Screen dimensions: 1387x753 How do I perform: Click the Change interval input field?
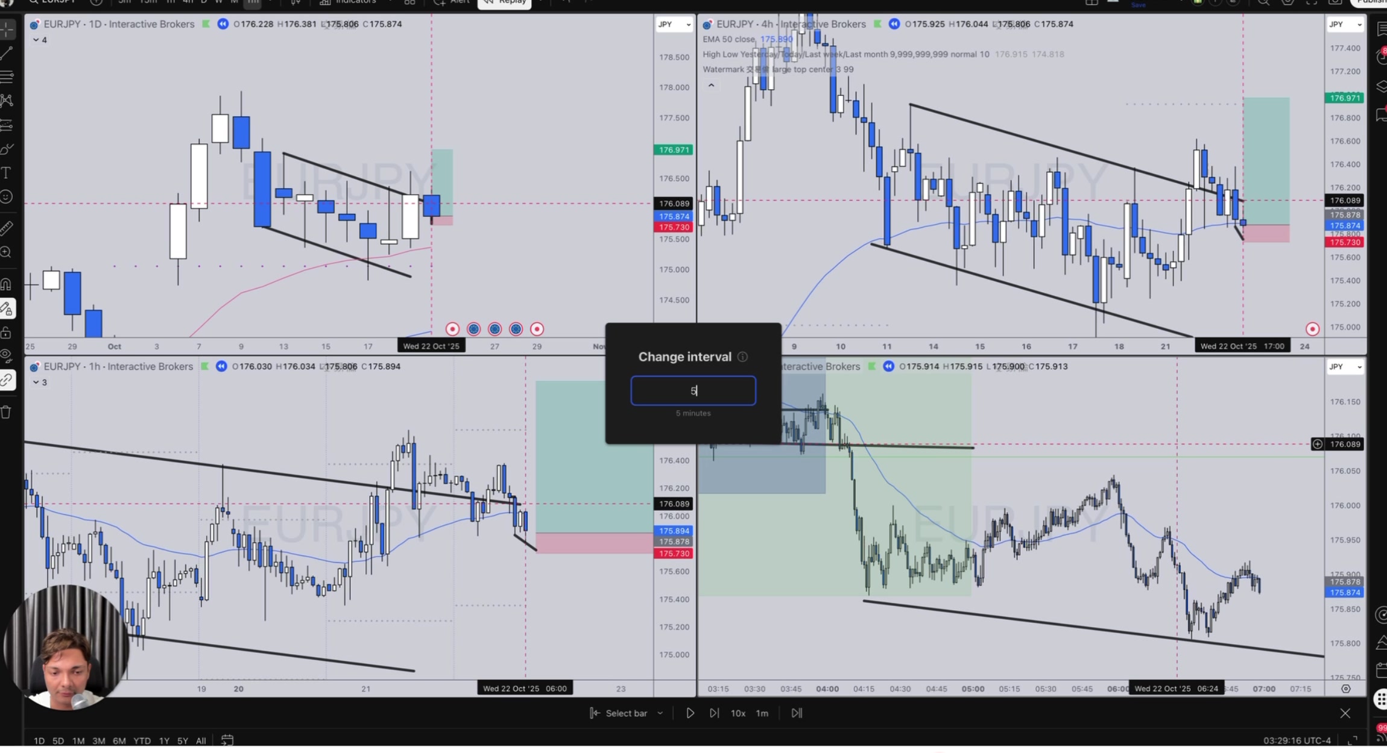tap(693, 391)
